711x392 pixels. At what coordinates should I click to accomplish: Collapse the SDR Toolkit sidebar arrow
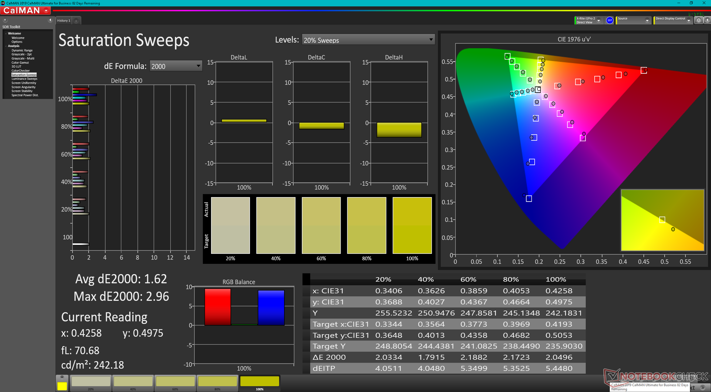50,20
